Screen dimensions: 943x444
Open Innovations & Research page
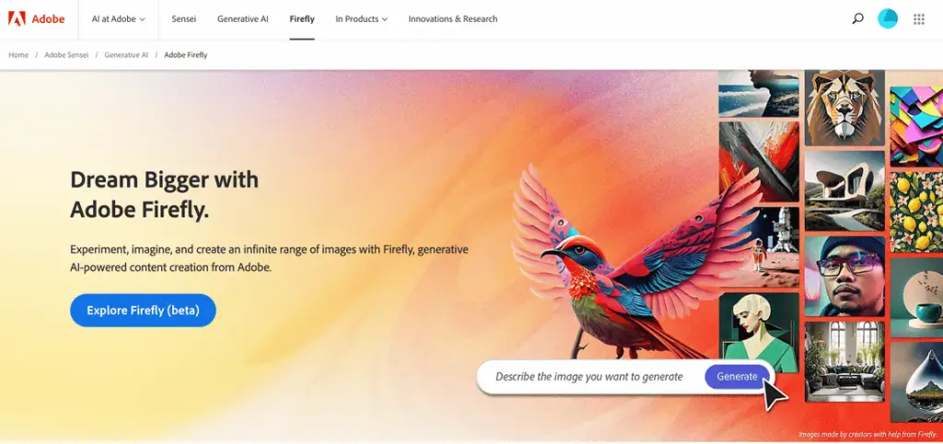453,19
